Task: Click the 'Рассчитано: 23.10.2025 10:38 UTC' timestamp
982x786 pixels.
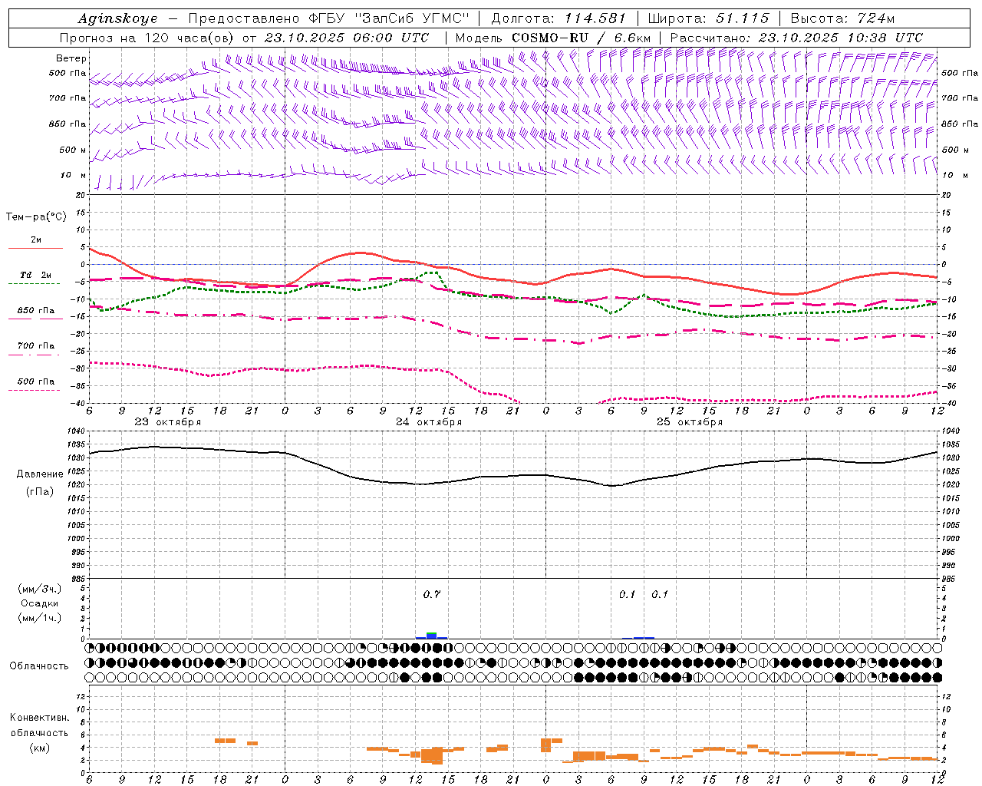Action: [796, 38]
